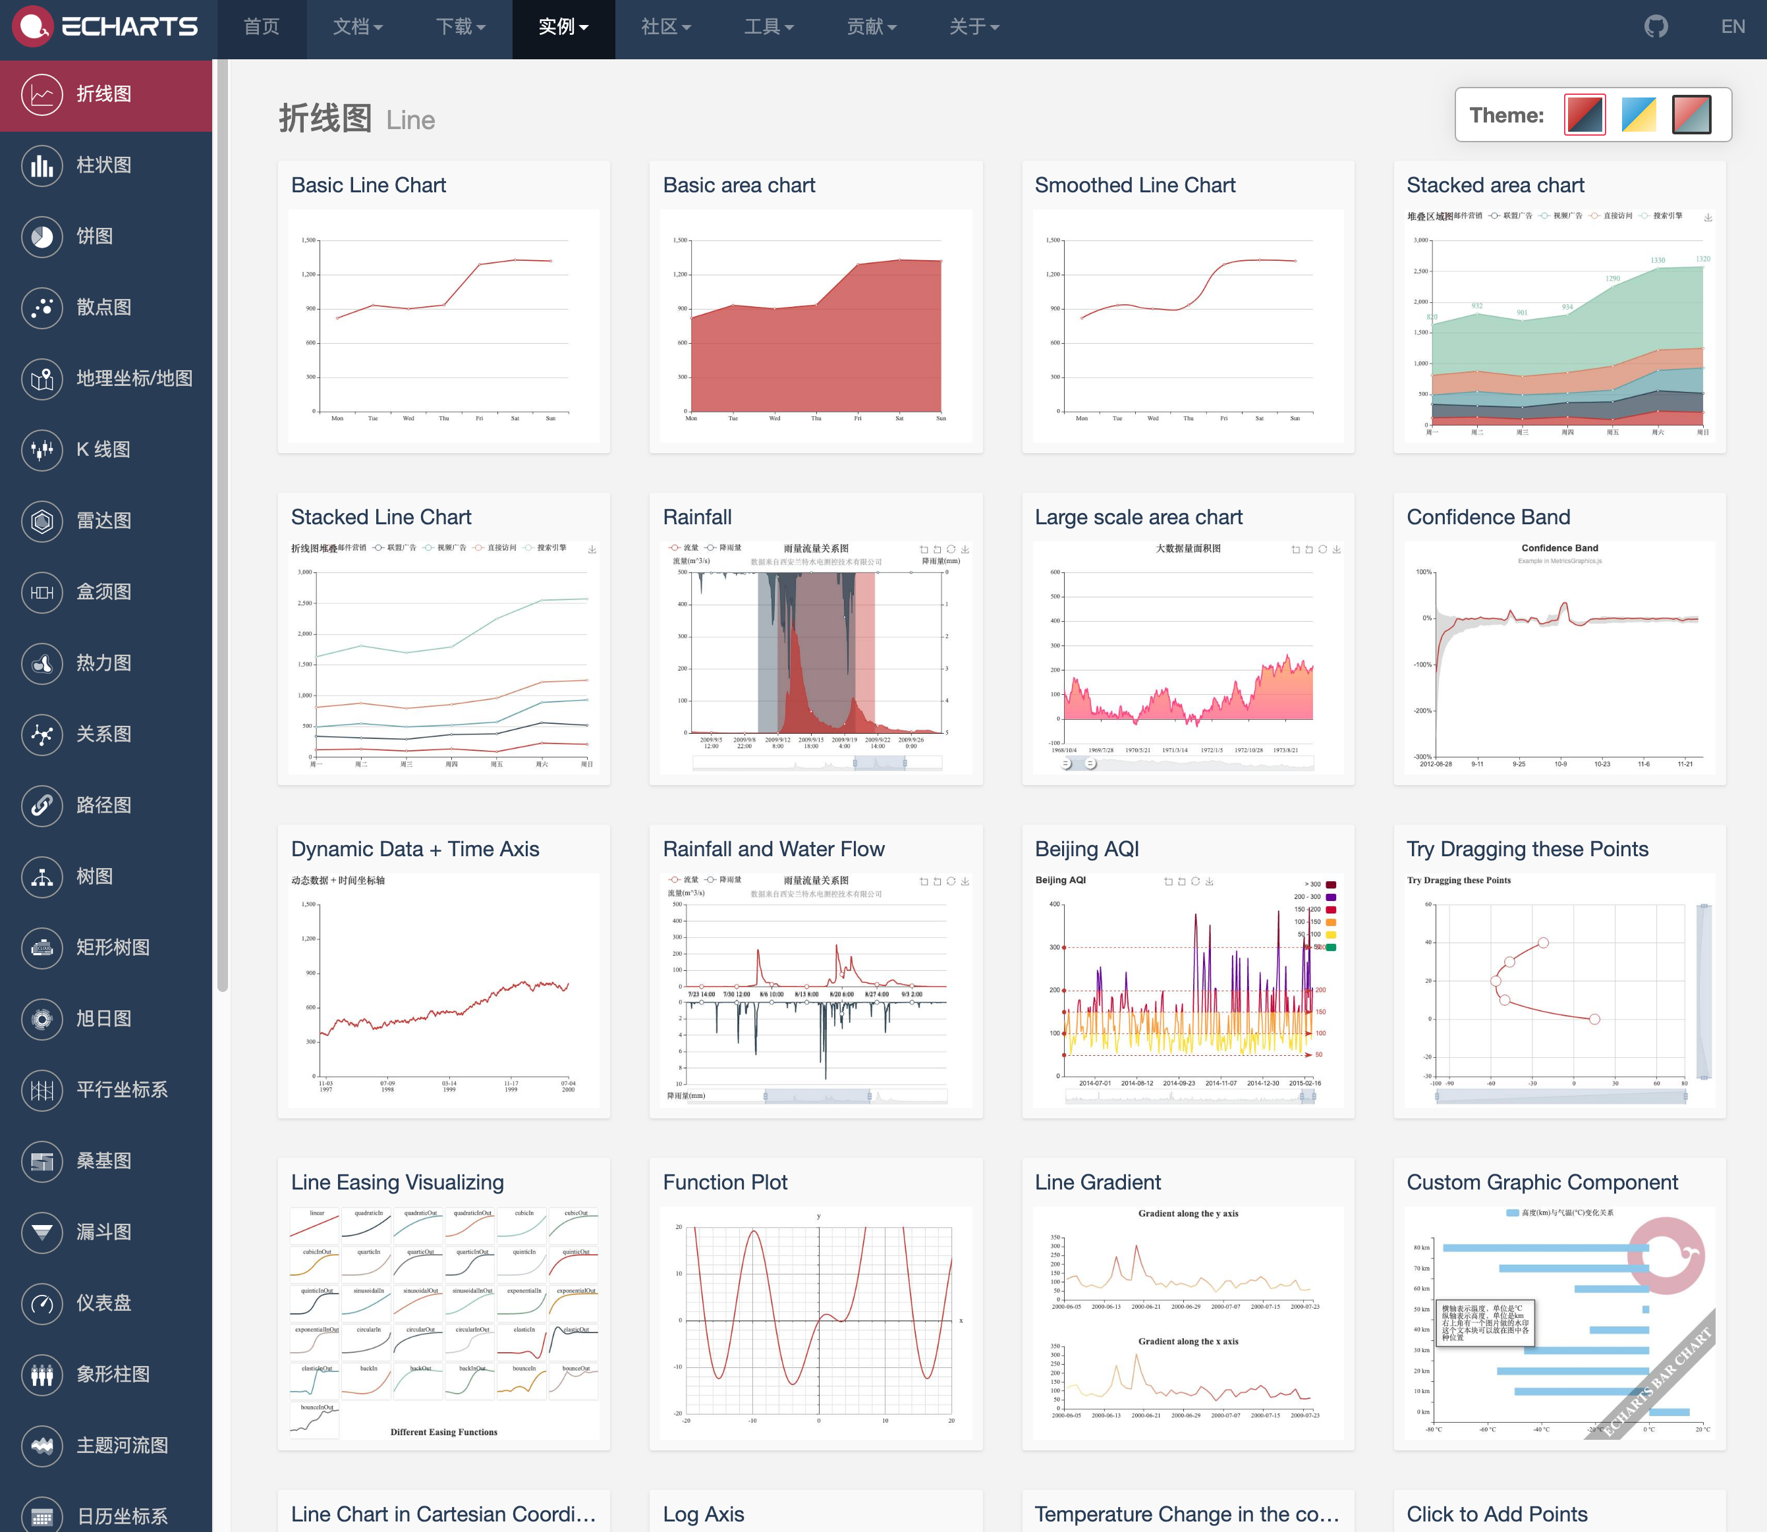Choose the default red-navy theme swatch
This screenshot has height=1532, width=1767.
(x=1585, y=115)
